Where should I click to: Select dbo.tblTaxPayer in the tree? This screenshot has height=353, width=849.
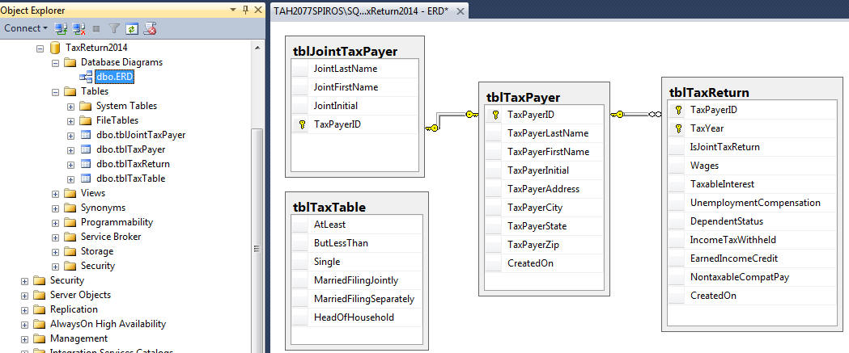click(130, 149)
